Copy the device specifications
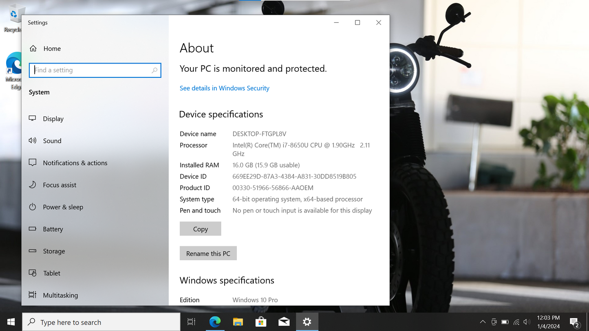589x331 pixels. (200, 228)
